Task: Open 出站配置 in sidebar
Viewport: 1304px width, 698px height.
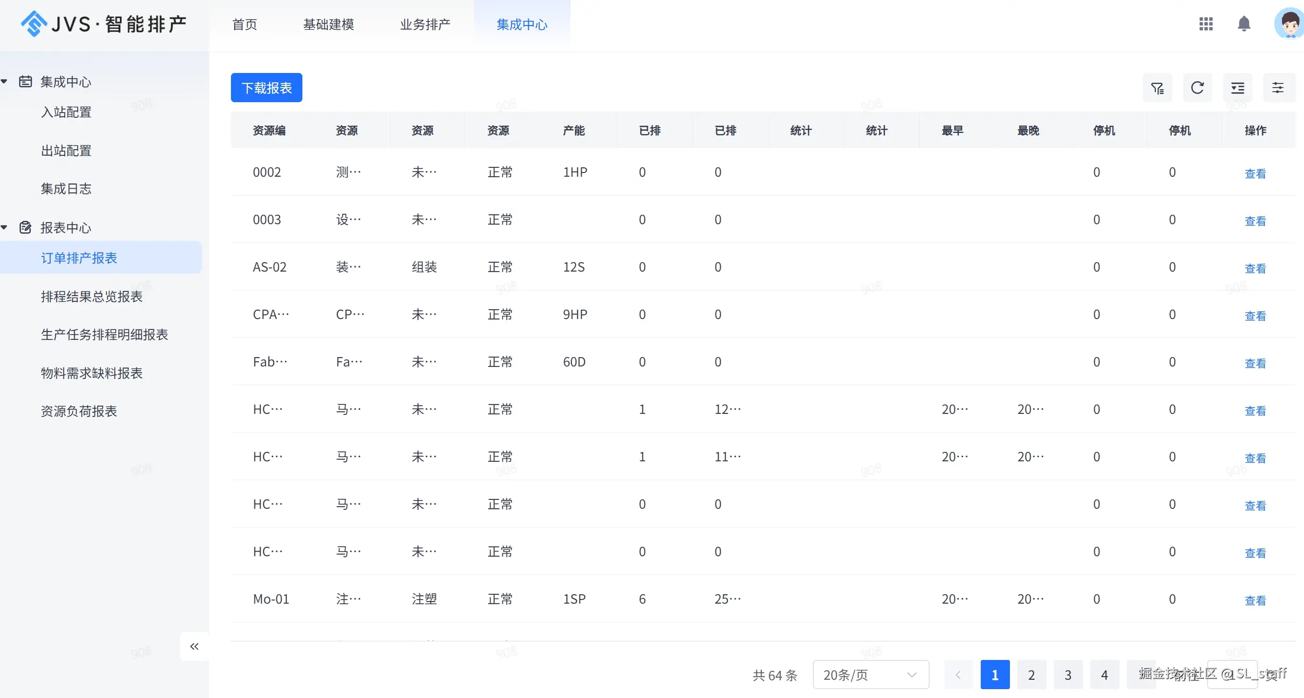Action: [66, 151]
